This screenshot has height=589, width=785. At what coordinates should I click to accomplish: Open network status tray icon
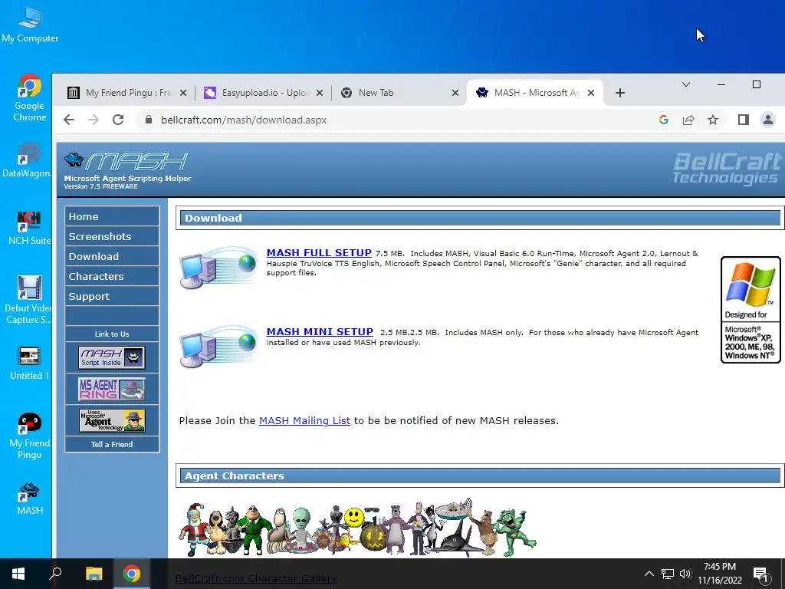668,574
